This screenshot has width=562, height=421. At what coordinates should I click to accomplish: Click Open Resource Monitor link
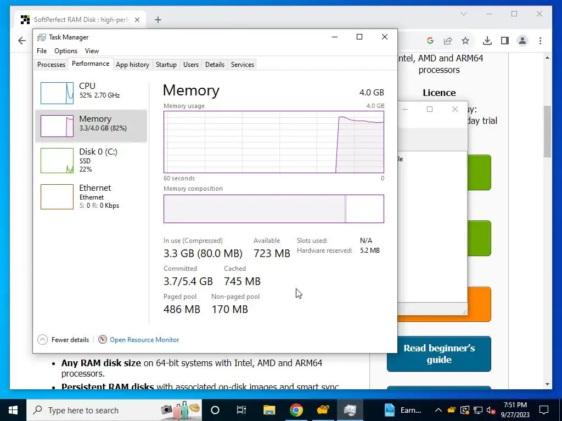(144, 340)
